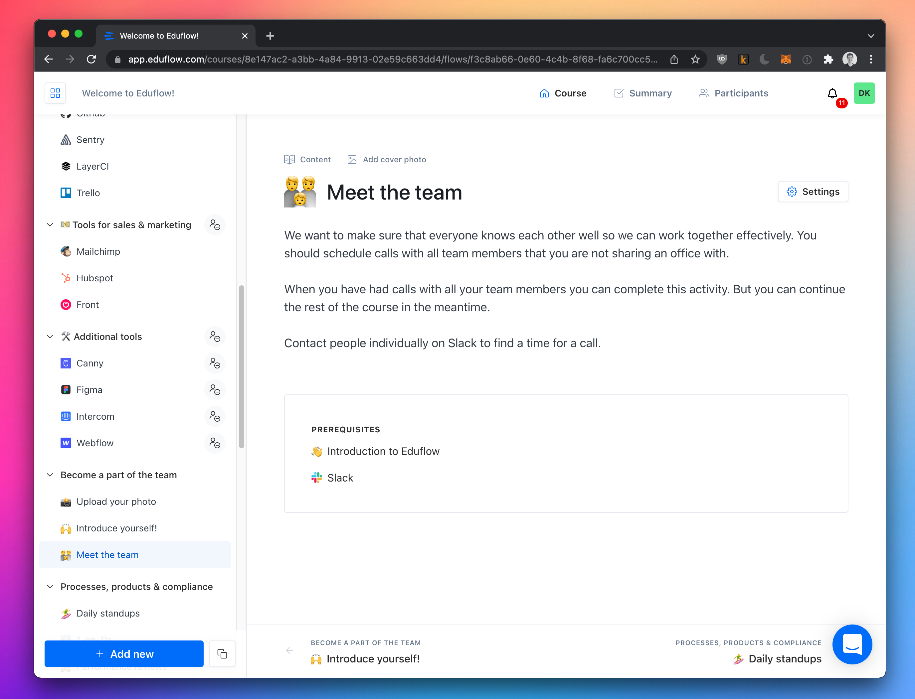Open the activity Settings button
The image size is (915, 699).
(x=813, y=192)
